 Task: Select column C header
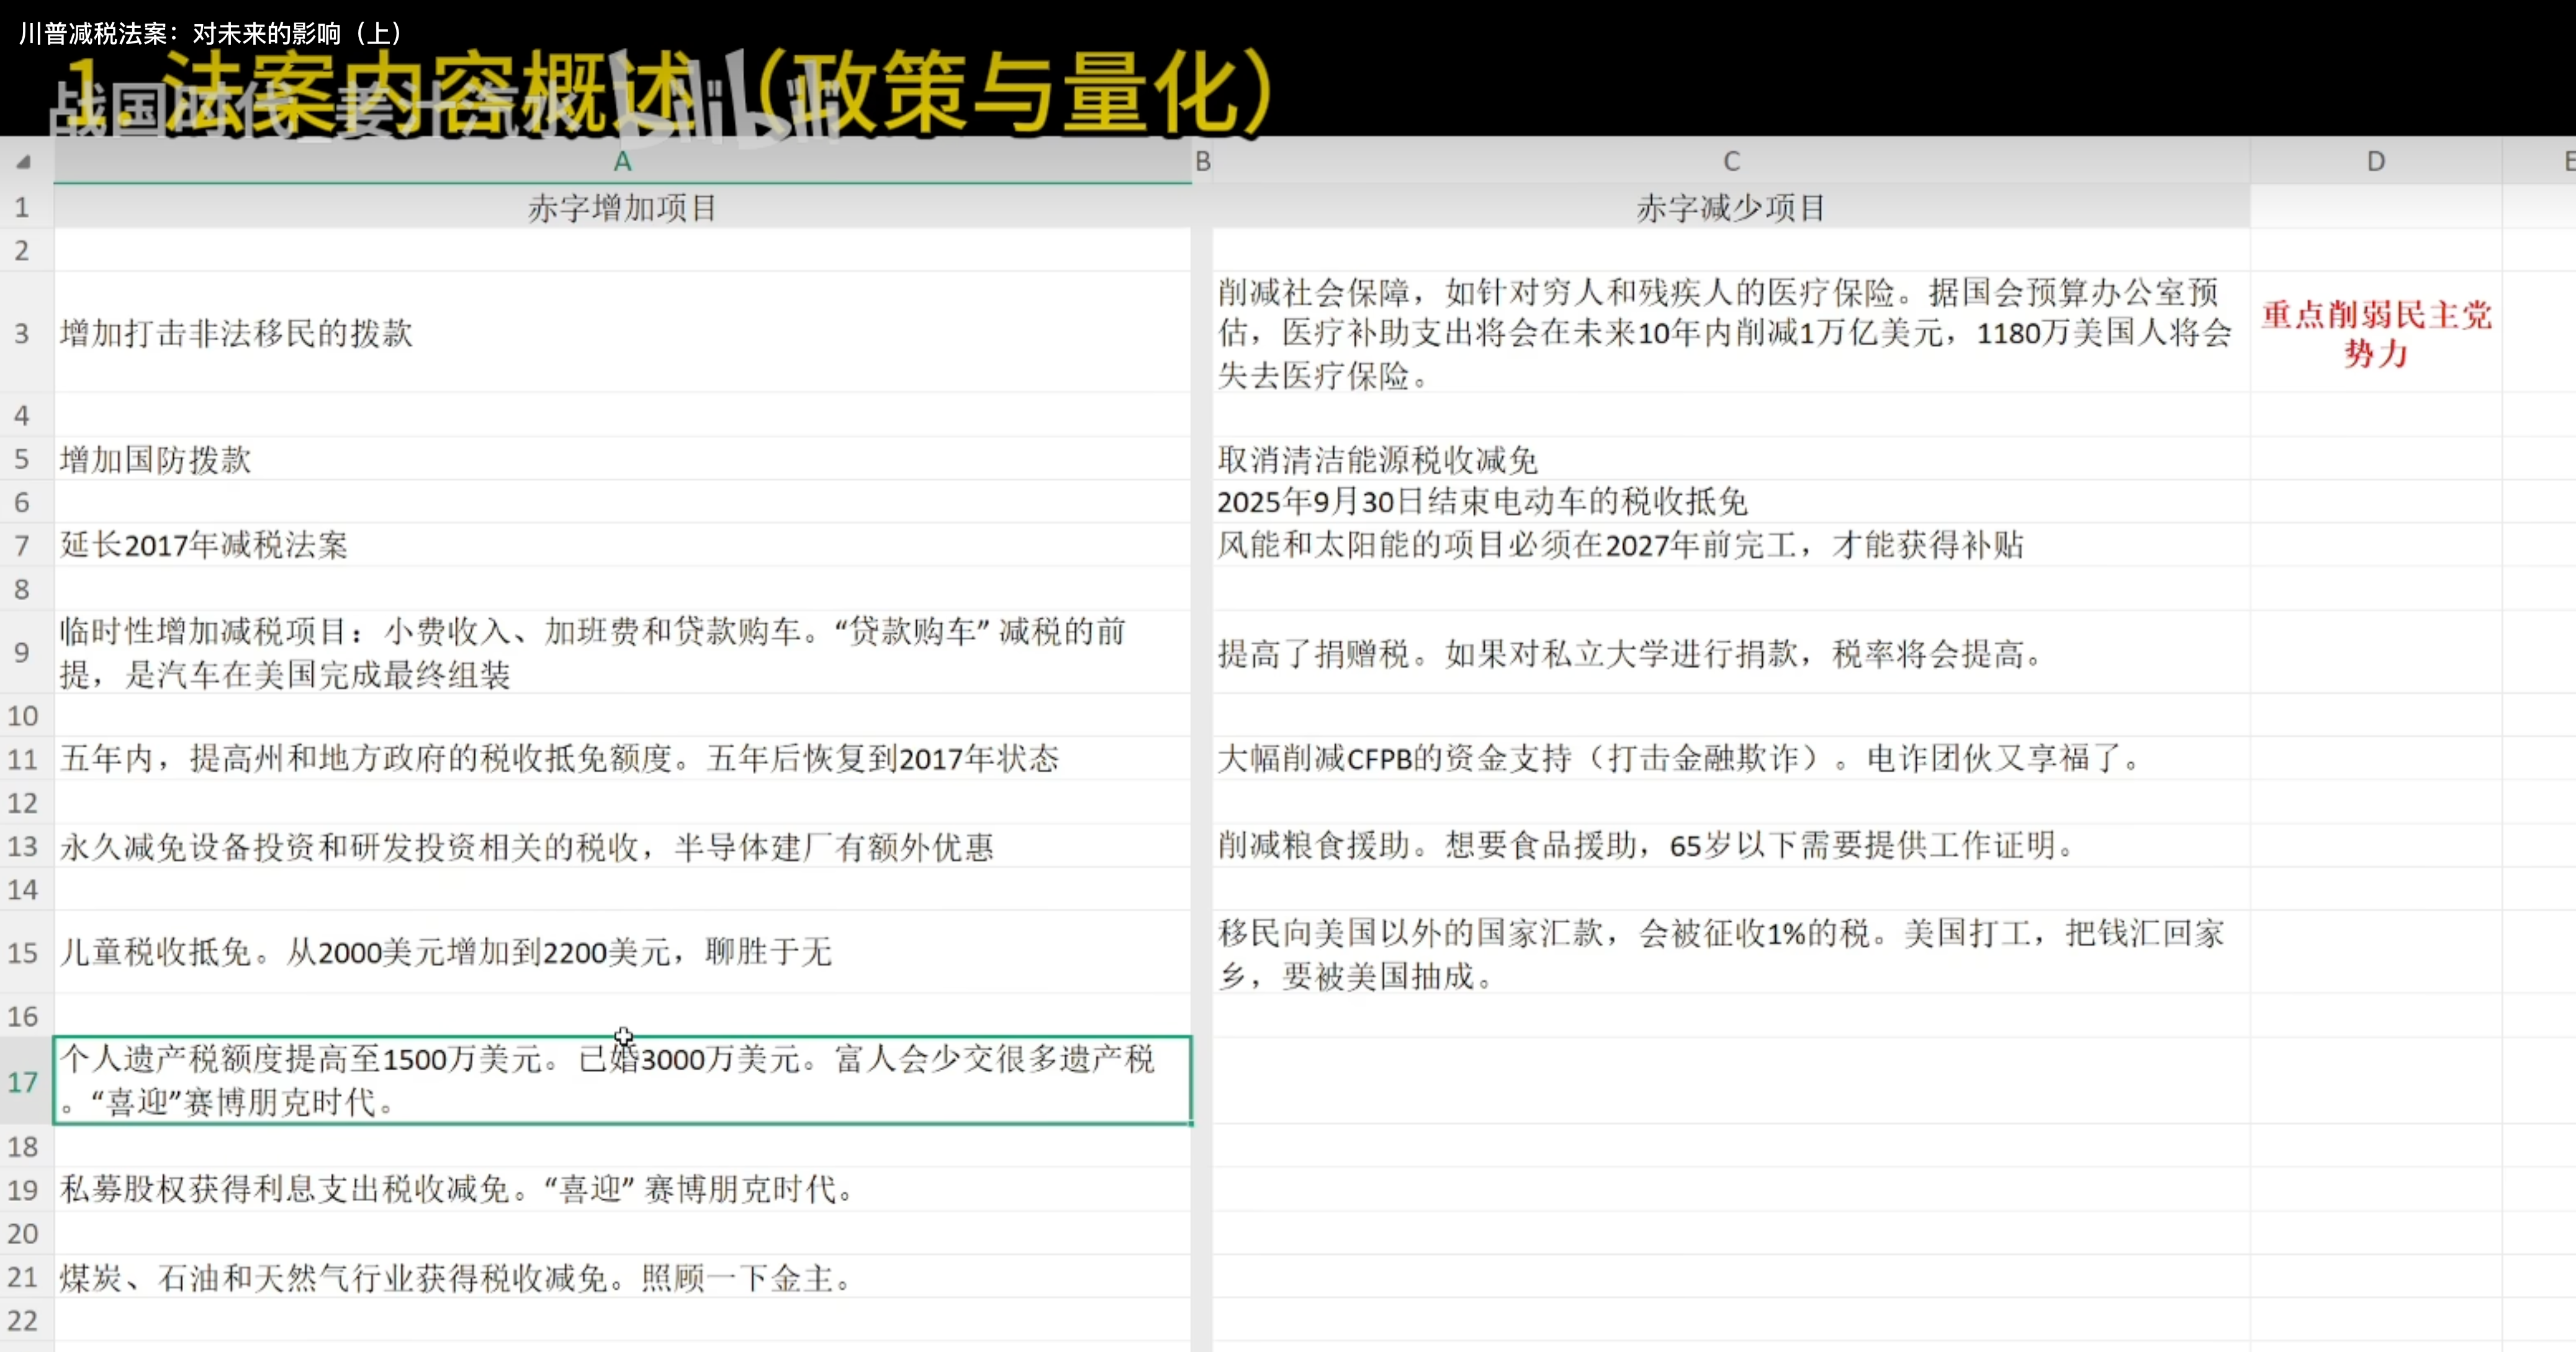(x=1731, y=161)
